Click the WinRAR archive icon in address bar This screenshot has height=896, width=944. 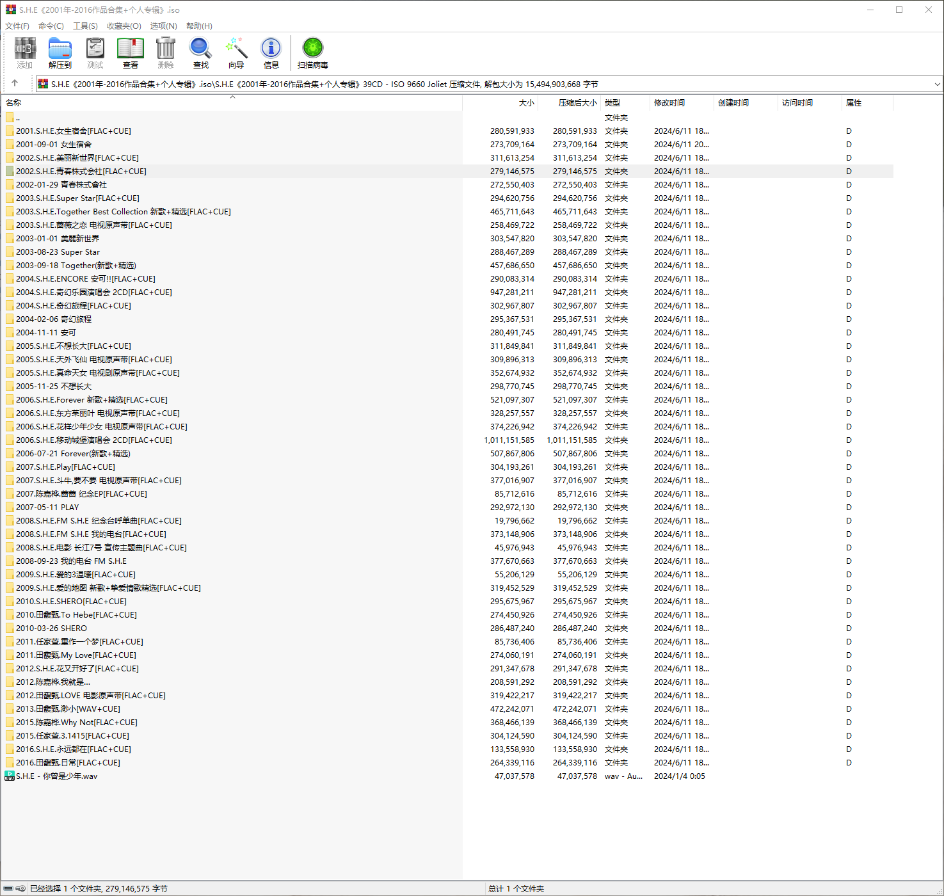pos(43,84)
